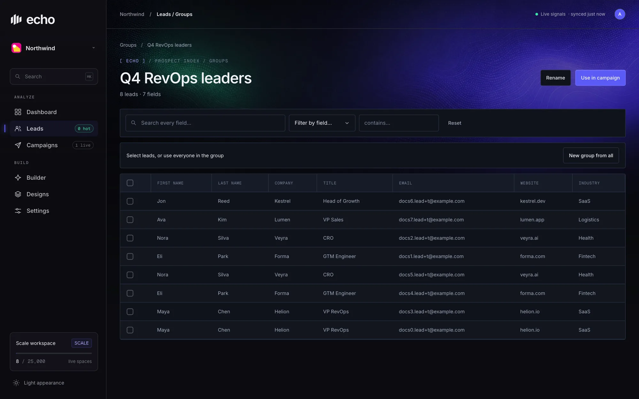Image resolution: width=639 pixels, height=399 pixels.
Task: Click the Head of Growth title cell
Action: tap(341, 201)
